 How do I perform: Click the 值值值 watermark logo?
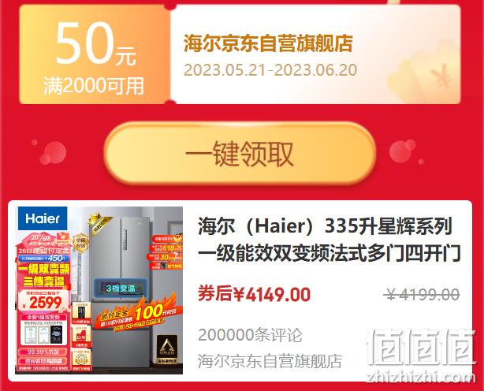click(x=422, y=348)
